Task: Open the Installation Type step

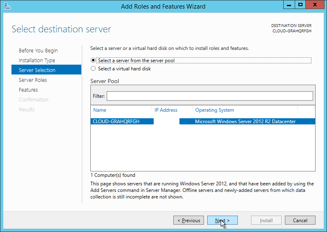Action: click(37, 60)
